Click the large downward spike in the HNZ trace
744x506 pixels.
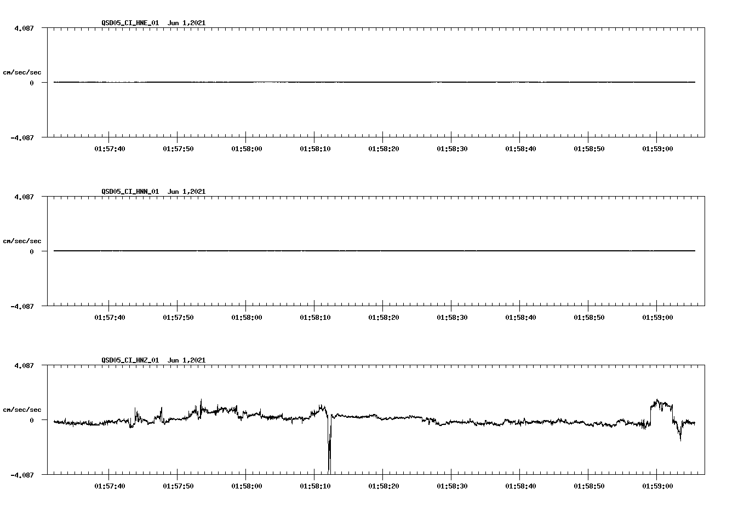pyautogui.click(x=329, y=444)
